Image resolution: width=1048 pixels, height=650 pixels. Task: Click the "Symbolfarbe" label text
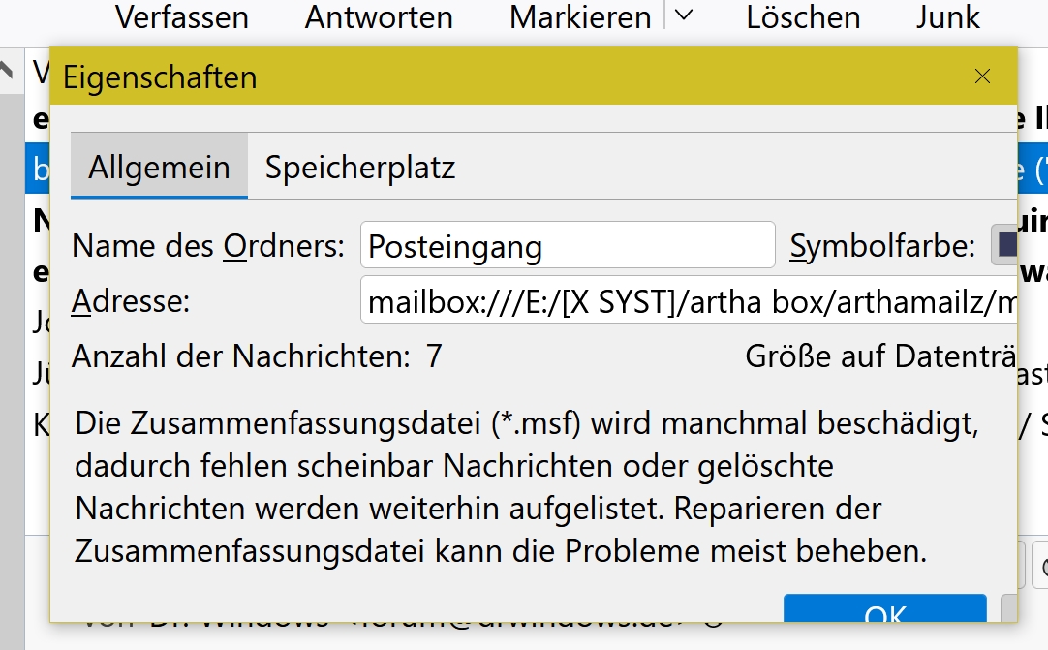coord(882,247)
